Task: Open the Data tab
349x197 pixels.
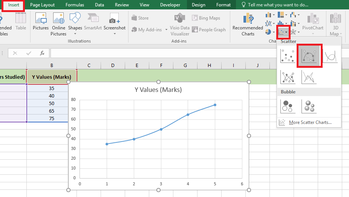Action: pos(99,5)
